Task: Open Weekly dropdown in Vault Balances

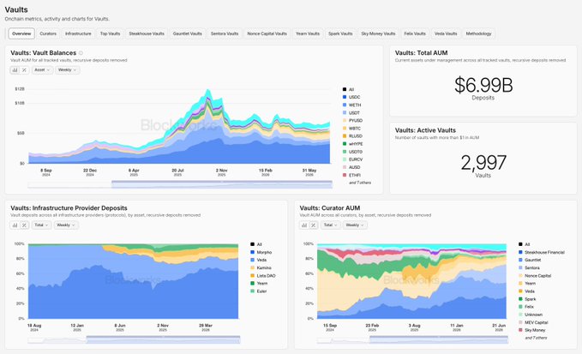Action: click(x=67, y=69)
